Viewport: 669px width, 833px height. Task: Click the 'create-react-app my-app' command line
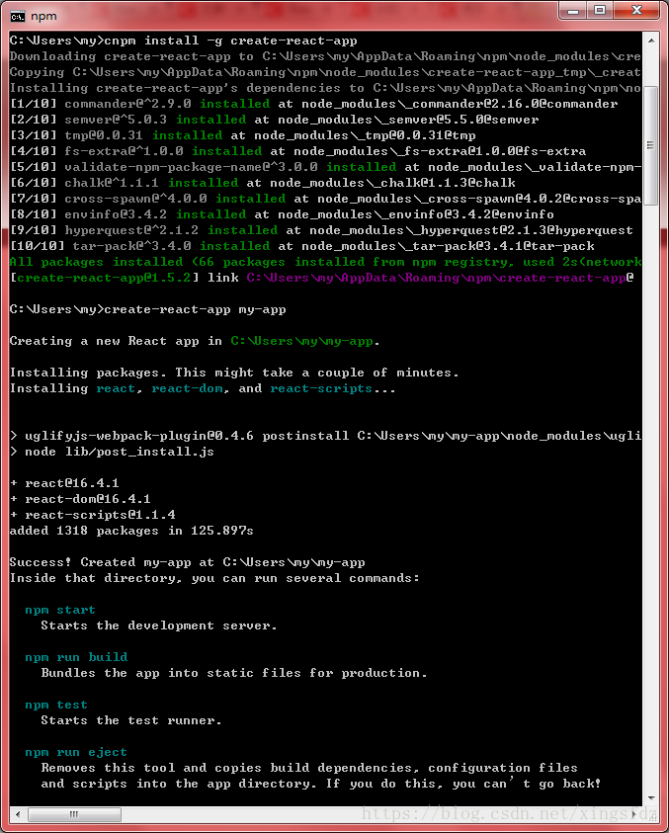147,309
